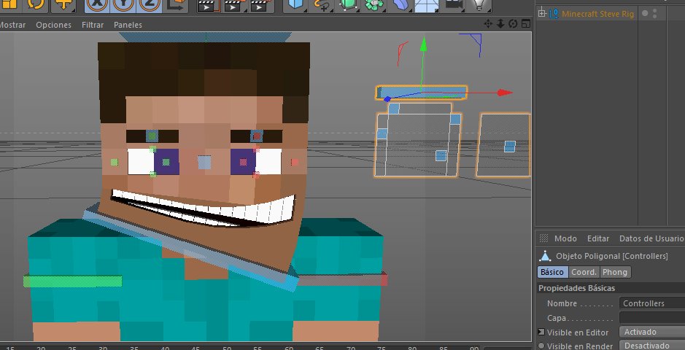Select the red cheek controller square
685x350 pixels.
tap(295, 163)
